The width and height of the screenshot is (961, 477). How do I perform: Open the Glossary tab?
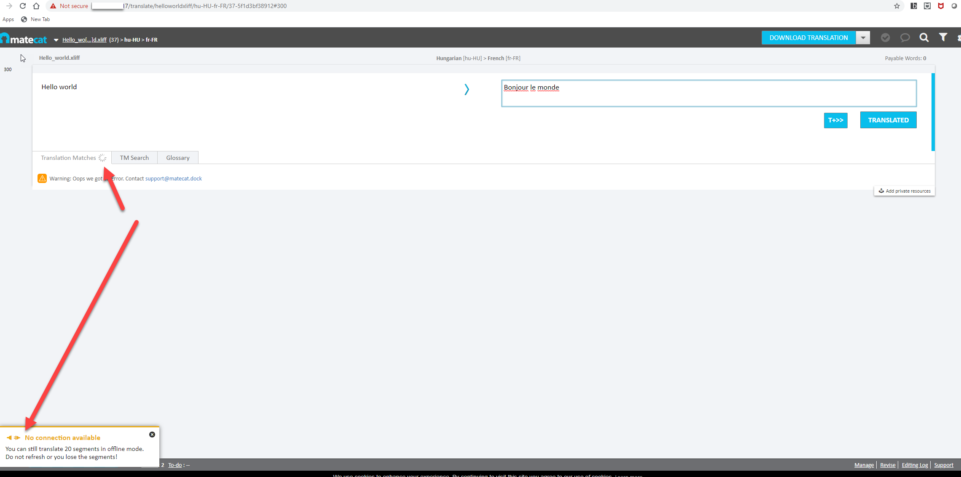pyautogui.click(x=177, y=157)
